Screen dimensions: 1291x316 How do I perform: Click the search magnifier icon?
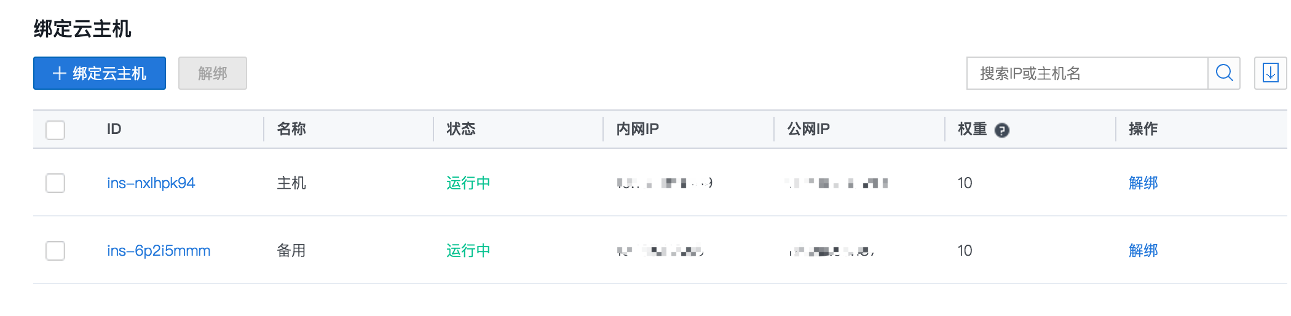[x=1224, y=73]
